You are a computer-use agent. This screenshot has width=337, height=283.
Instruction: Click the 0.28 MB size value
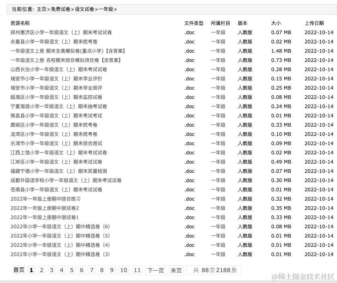[281, 69]
